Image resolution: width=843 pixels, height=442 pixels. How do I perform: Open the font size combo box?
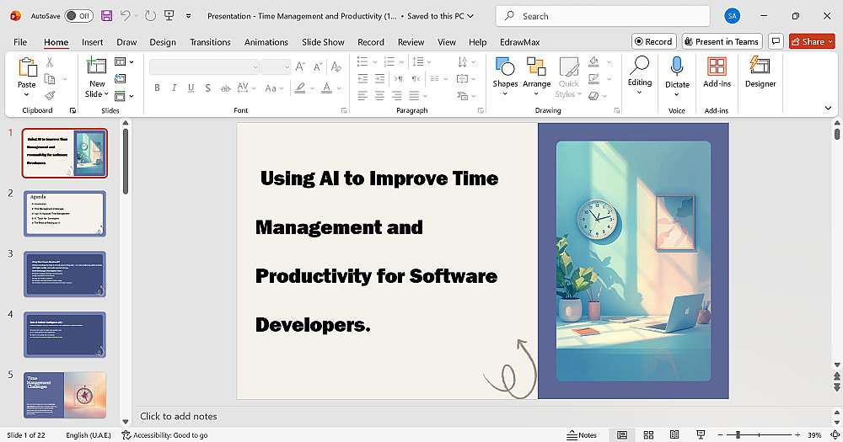(276, 67)
